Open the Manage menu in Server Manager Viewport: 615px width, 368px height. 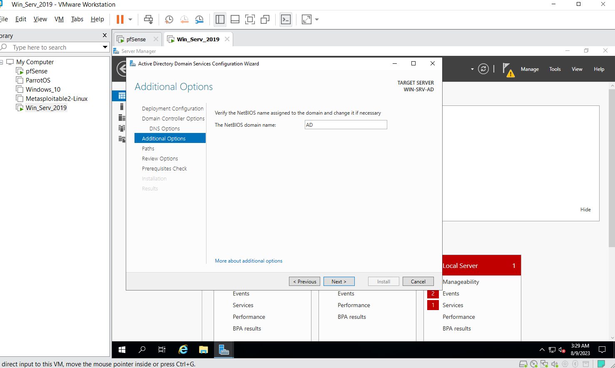(x=530, y=69)
